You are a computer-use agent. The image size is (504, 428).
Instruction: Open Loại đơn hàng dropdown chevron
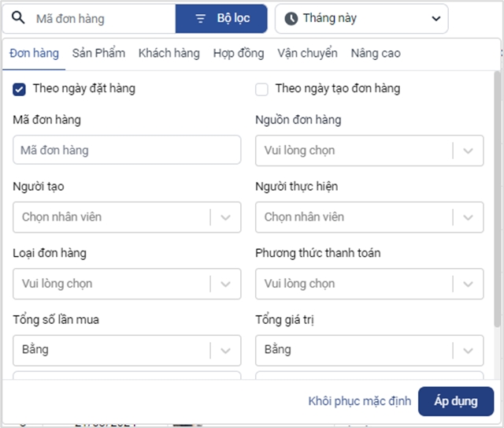226,285
